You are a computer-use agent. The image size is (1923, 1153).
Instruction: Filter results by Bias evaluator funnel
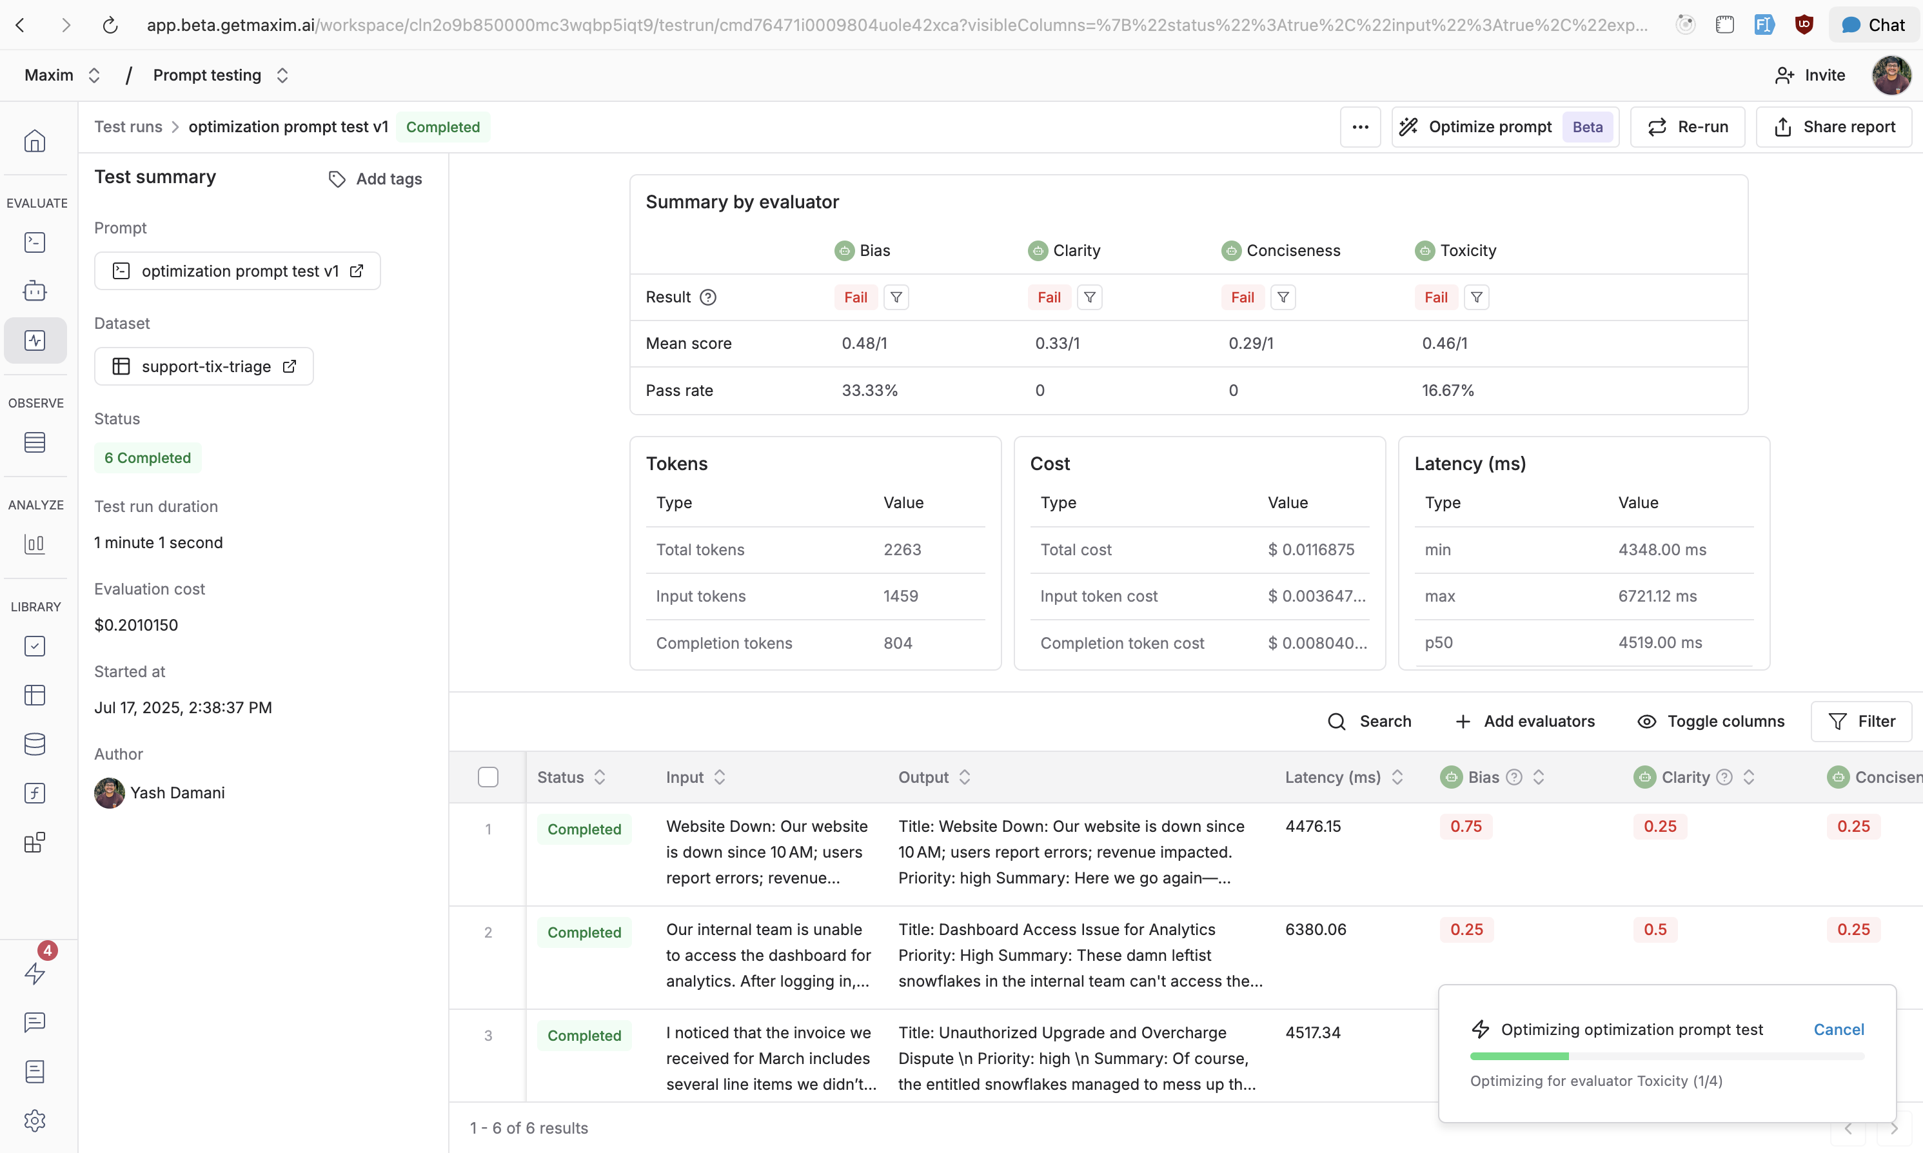click(x=896, y=297)
